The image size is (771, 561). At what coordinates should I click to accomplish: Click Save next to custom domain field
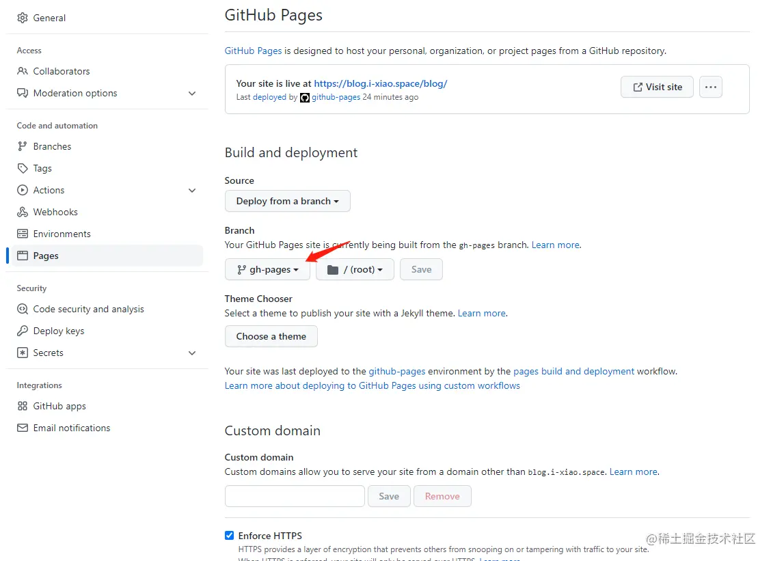[389, 496]
